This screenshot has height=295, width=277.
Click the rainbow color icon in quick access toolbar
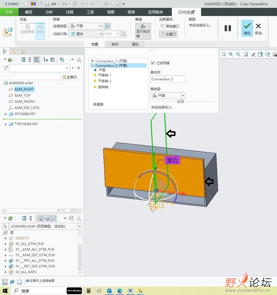pyautogui.click(x=33, y=4)
